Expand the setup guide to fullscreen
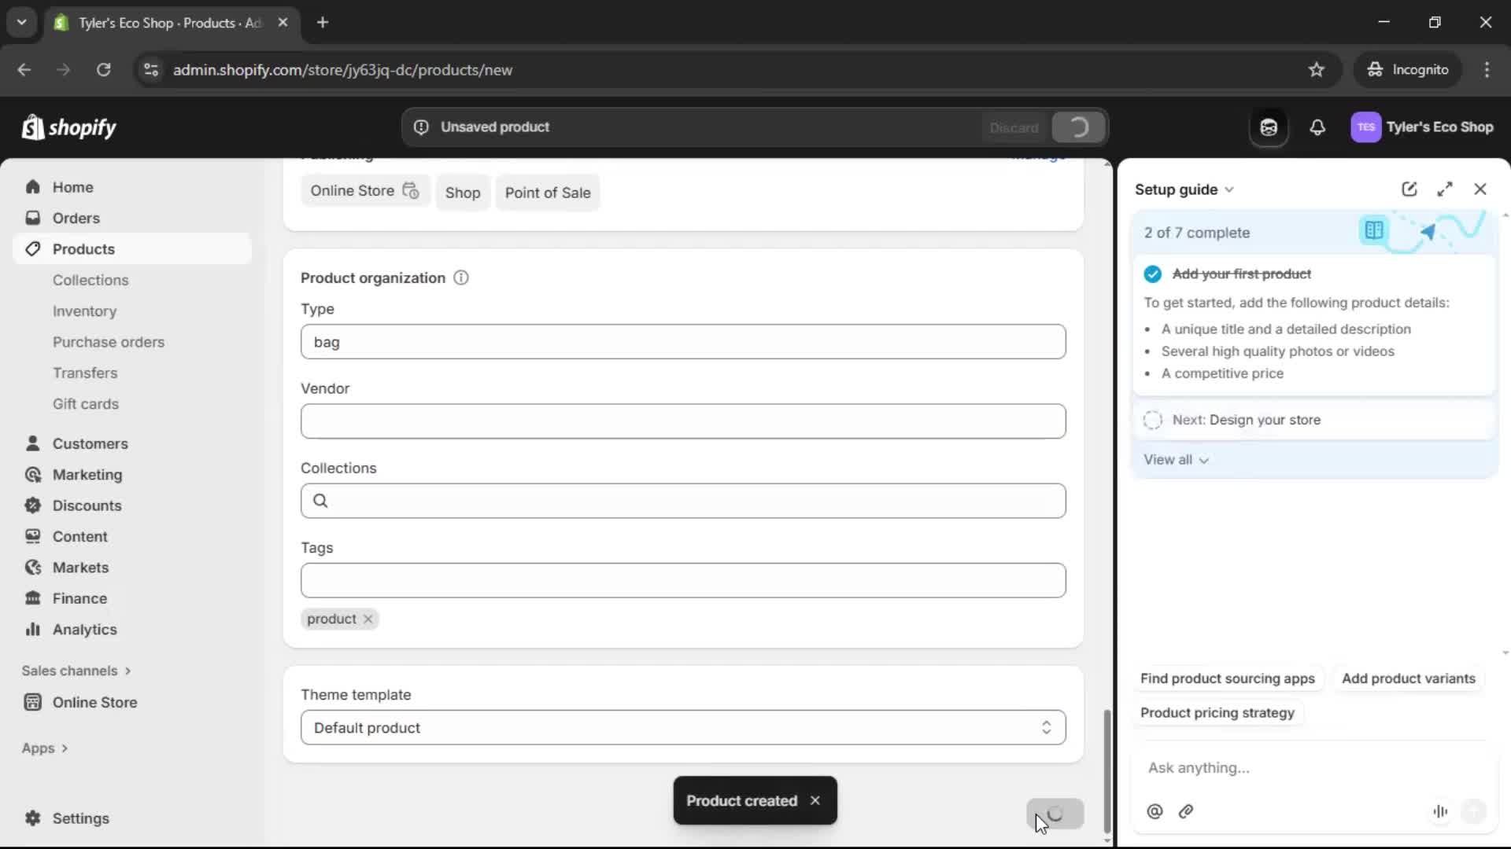The image size is (1511, 849). [x=1446, y=189]
